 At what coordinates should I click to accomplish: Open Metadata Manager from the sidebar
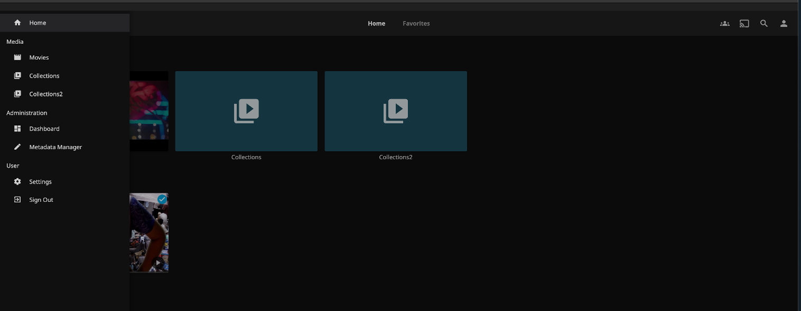point(64,147)
